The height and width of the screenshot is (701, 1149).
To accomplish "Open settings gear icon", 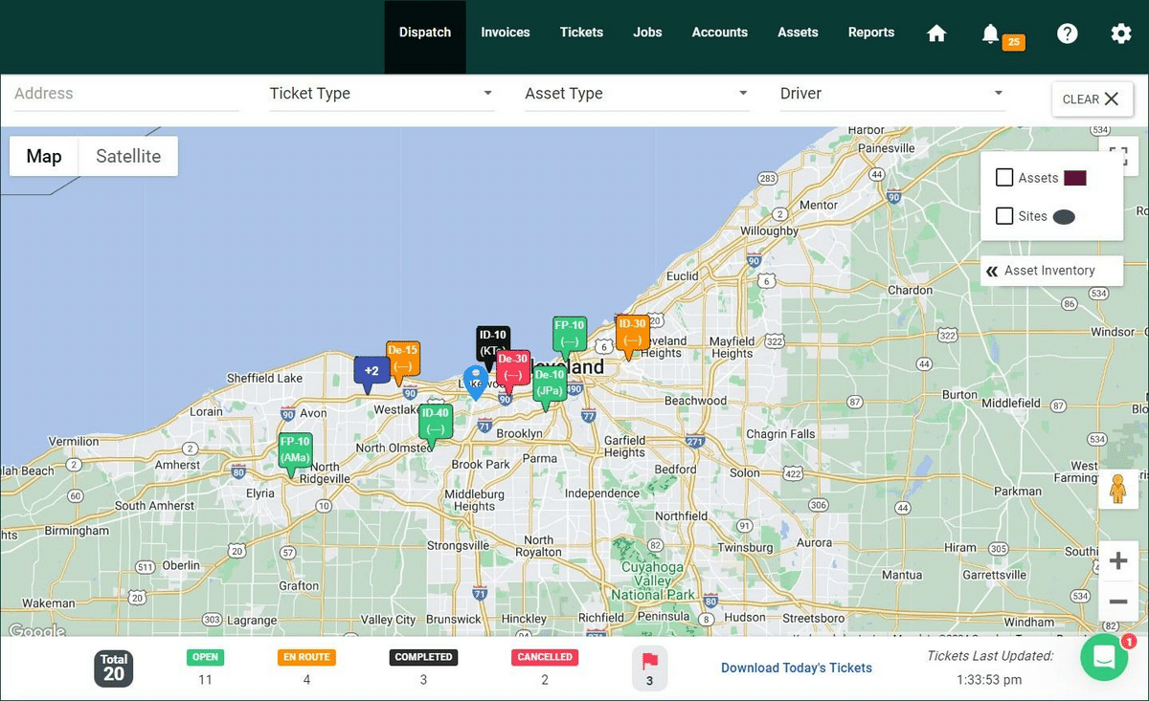I will pos(1120,33).
